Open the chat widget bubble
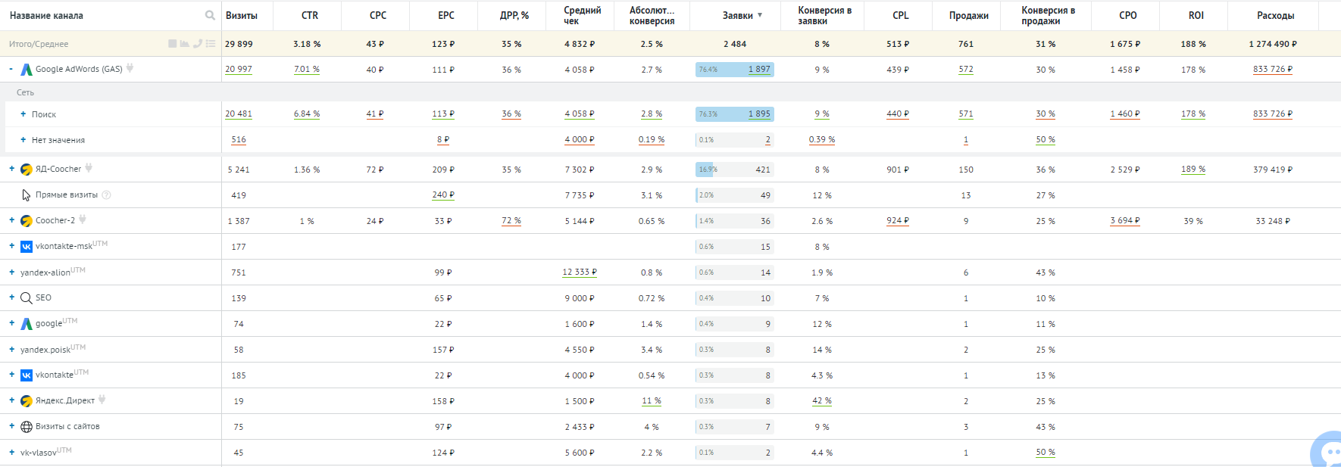1341x467 pixels. (1327, 451)
